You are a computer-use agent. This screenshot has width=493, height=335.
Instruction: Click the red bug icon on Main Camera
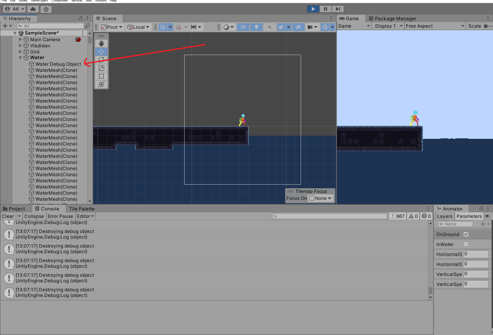78,39
